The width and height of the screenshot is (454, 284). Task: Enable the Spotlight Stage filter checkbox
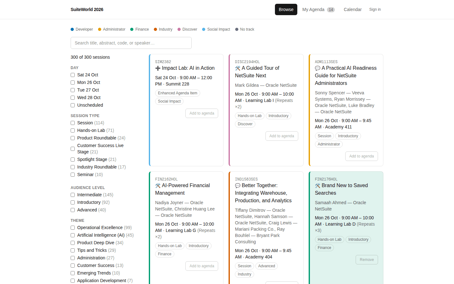point(73,160)
